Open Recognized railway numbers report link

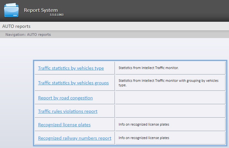75,138
